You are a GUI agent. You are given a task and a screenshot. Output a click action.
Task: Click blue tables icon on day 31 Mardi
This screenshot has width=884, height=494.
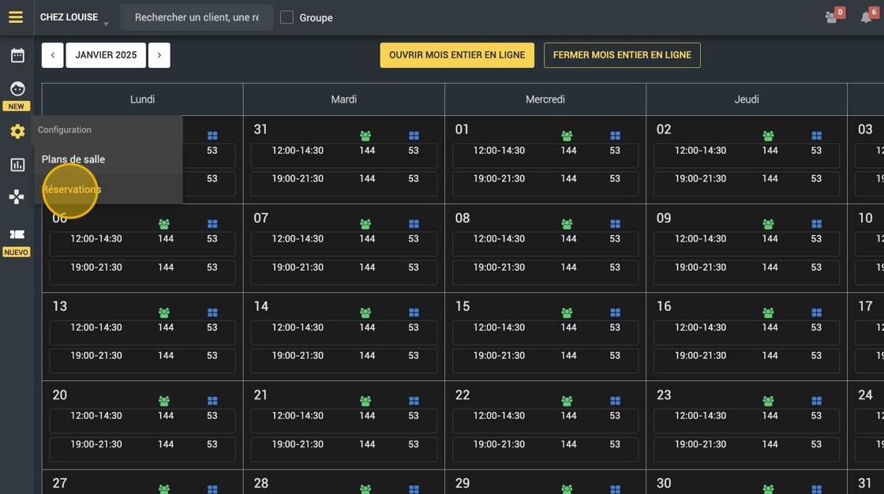click(x=414, y=136)
